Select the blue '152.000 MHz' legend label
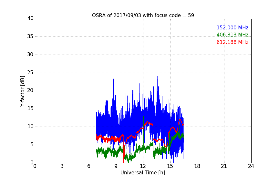Image resolution: width=279 pixels, height=186 pixels. tap(232, 27)
